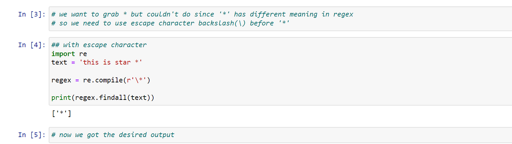This screenshot has width=512, height=144.
Task: Click the comment about grabbing * in regex
Action: [x=202, y=14]
